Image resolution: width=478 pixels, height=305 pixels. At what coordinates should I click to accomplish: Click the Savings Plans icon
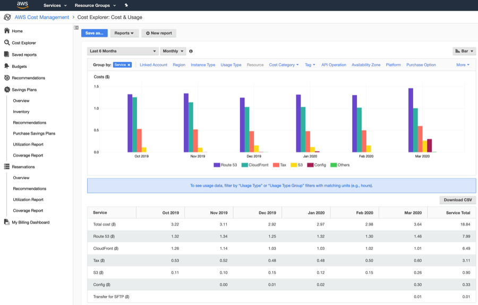(7, 89)
